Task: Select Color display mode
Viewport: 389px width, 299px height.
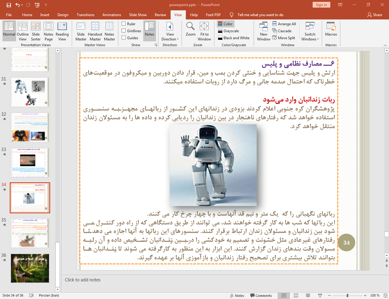Action: click(225, 24)
